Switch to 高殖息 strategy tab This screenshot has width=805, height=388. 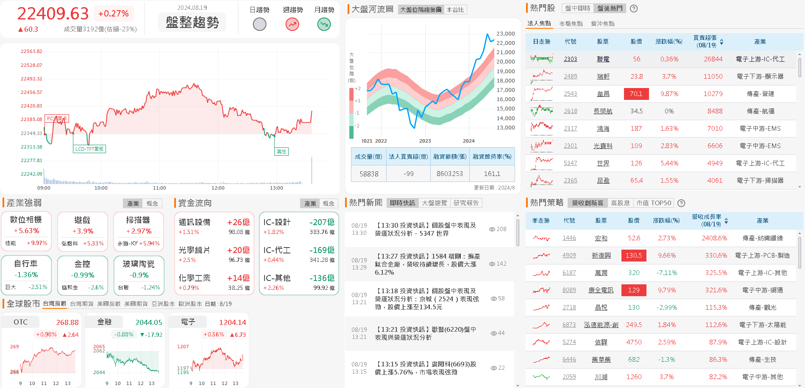(x=621, y=203)
